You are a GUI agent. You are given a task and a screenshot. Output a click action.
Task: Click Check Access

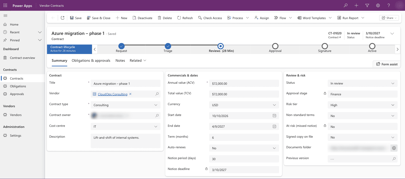[210, 18]
